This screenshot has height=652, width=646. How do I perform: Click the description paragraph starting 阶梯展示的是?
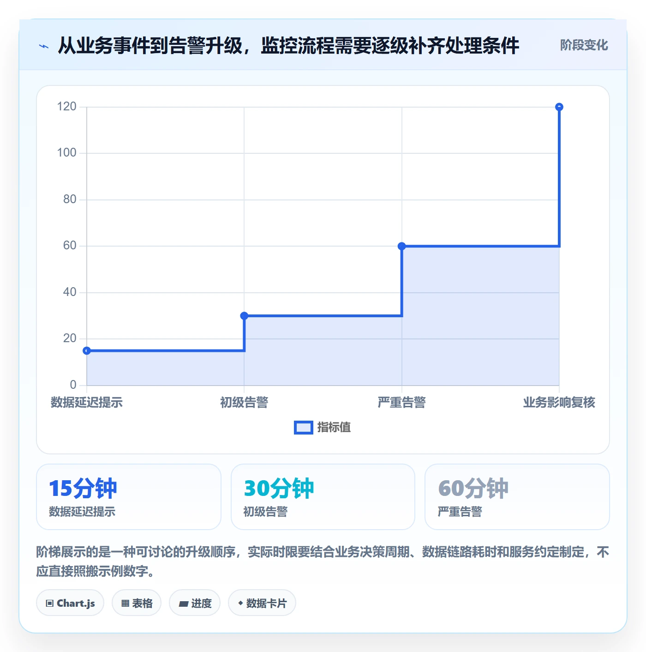[323, 561]
